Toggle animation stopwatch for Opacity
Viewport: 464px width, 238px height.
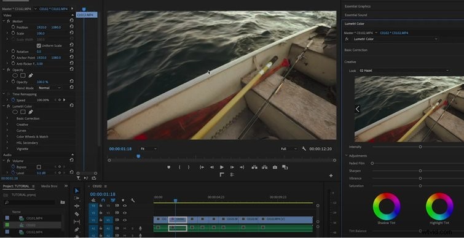pyautogui.click(x=14, y=82)
